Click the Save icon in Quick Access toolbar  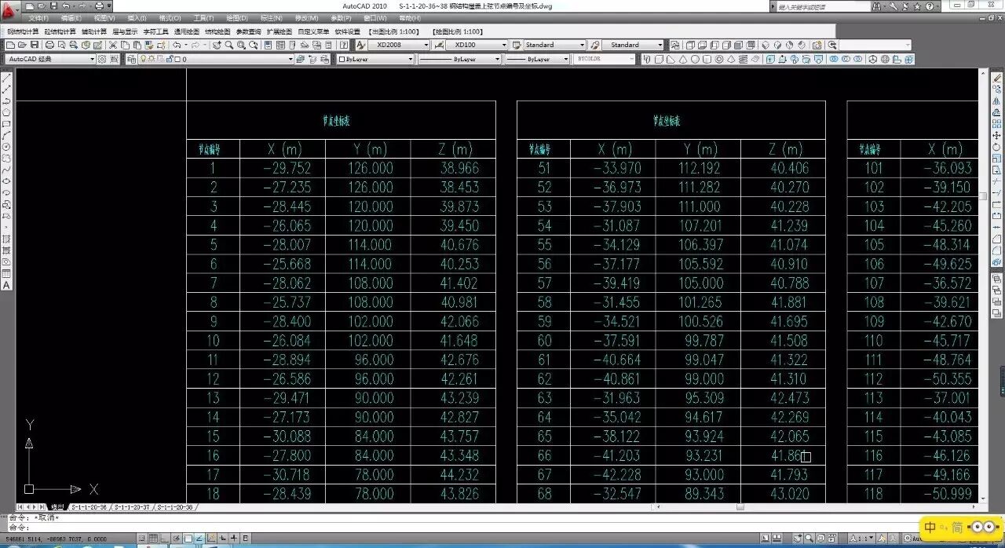[x=53, y=6]
